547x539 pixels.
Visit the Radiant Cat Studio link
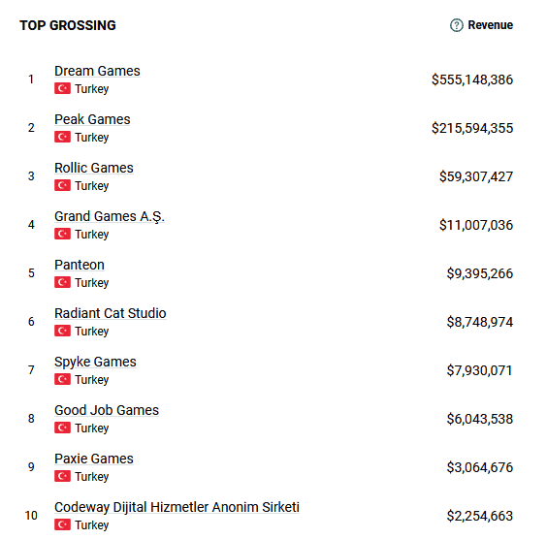click(x=111, y=313)
